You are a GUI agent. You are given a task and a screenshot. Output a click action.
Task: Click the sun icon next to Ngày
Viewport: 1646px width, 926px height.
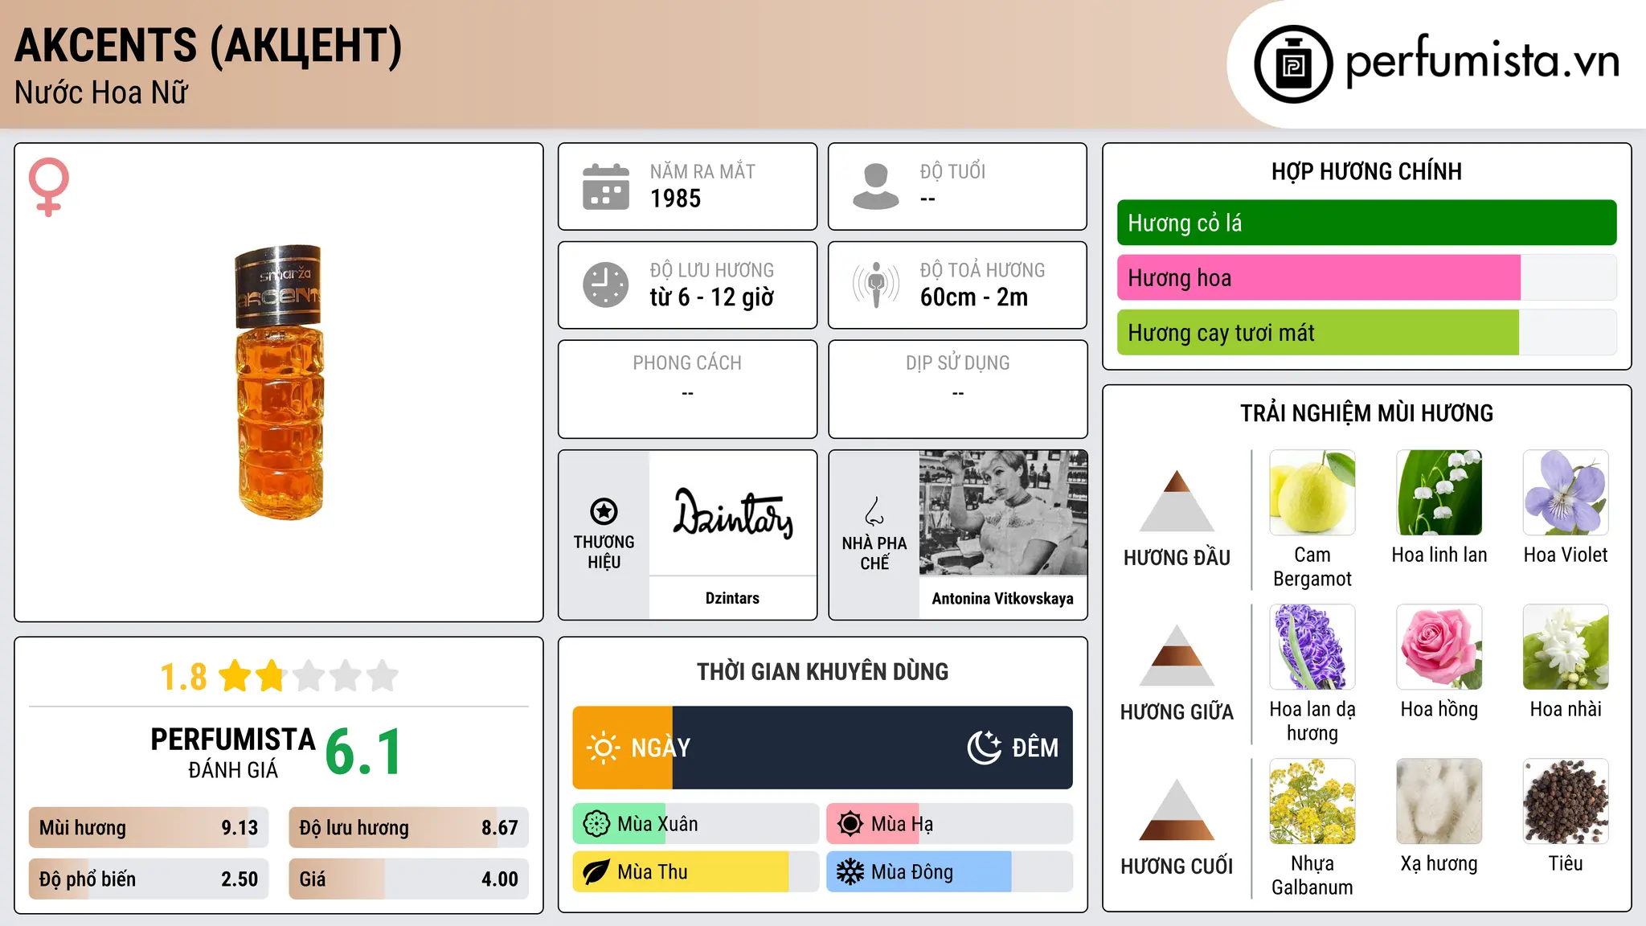click(604, 748)
